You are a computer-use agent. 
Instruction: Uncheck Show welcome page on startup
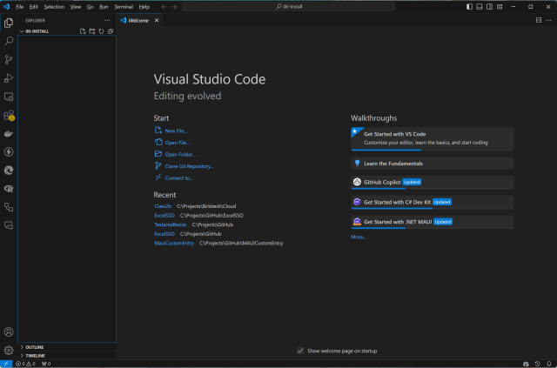300,351
